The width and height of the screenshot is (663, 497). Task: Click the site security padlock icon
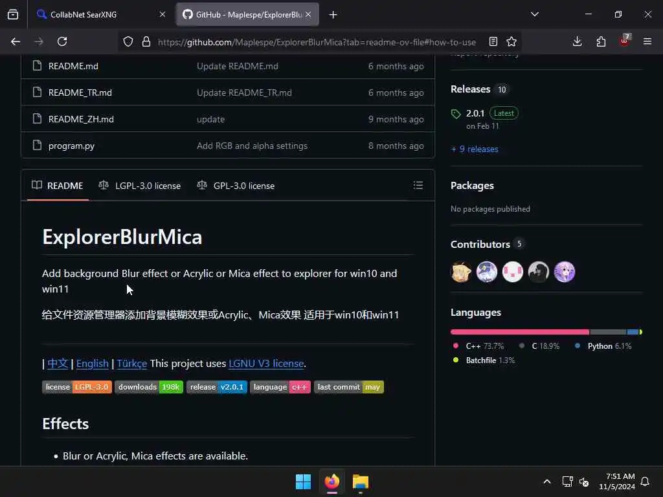pyautogui.click(x=146, y=41)
